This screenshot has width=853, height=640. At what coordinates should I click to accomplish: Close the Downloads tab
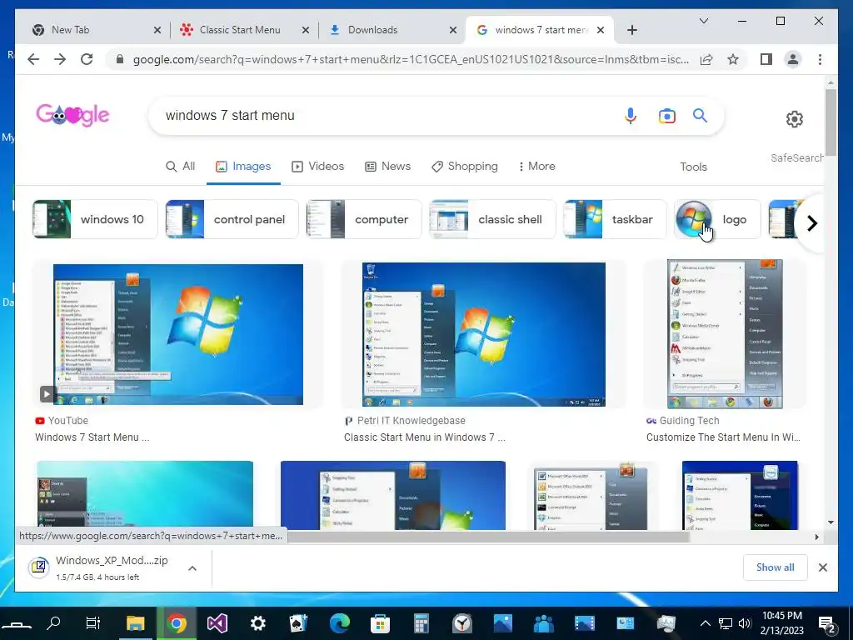pos(452,31)
